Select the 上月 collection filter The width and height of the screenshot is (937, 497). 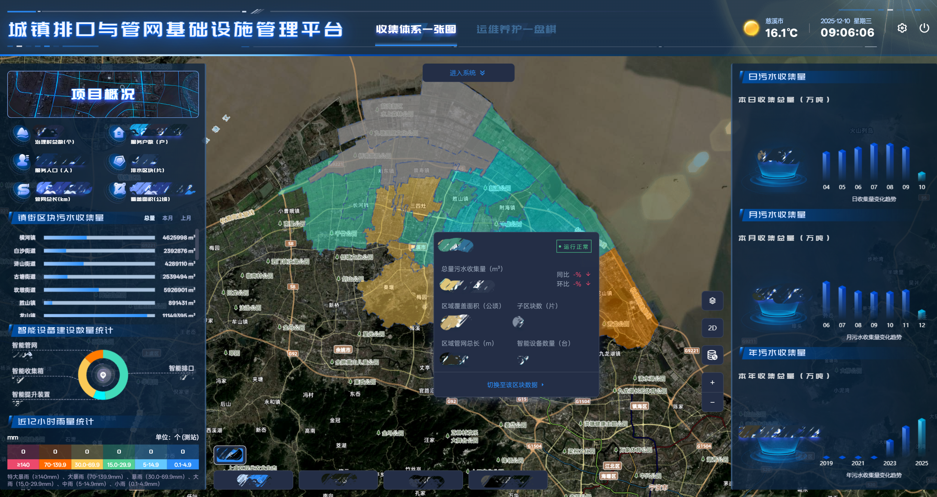(186, 218)
